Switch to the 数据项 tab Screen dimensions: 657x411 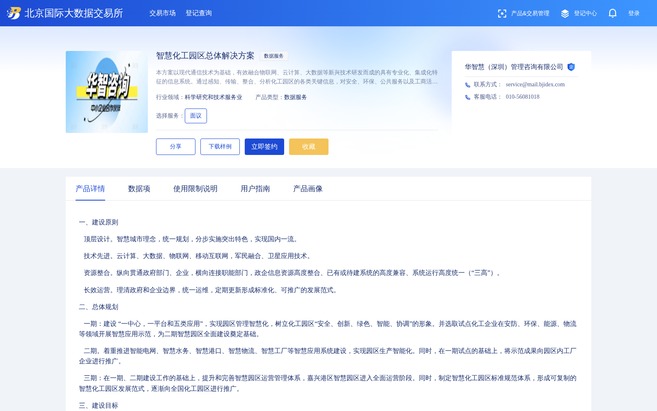click(139, 189)
